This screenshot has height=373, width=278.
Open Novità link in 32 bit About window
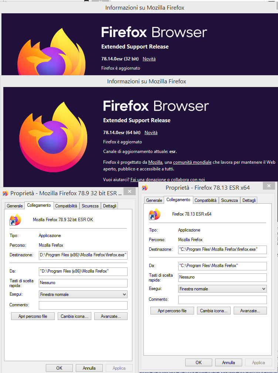(149, 59)
